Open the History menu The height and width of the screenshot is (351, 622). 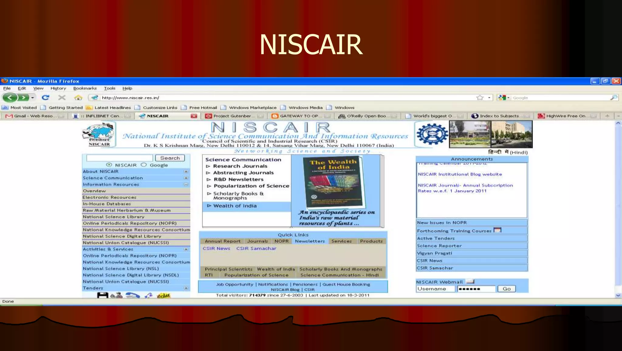tap(58, 88)
